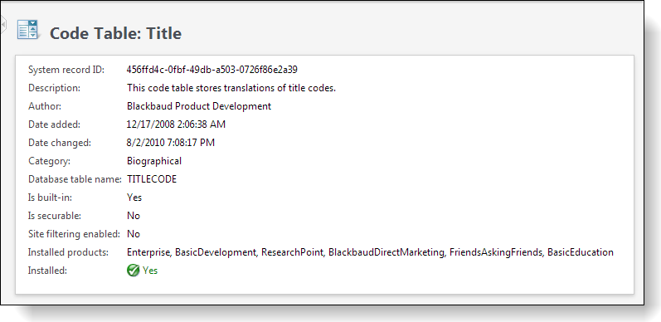Click the green Installed checkmark icon

click(133, 271)
